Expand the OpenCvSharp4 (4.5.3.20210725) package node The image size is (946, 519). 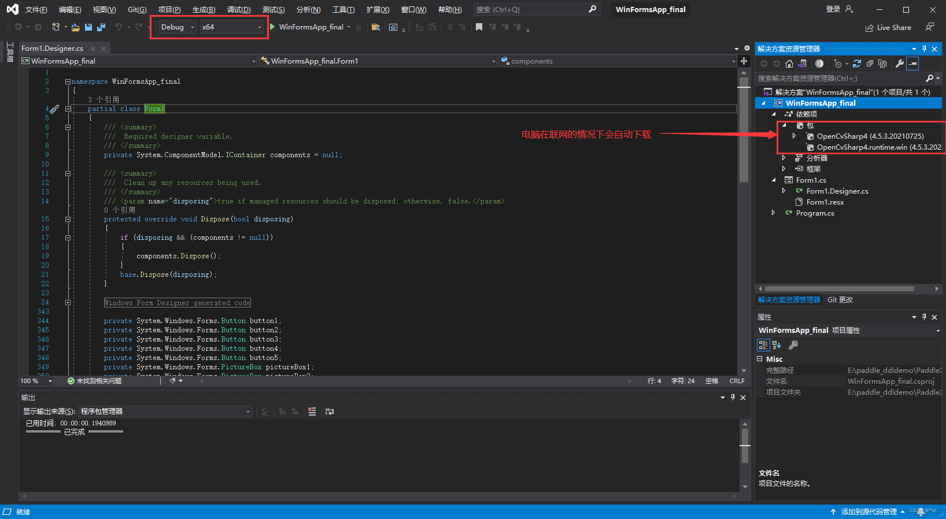coord(794,136)
